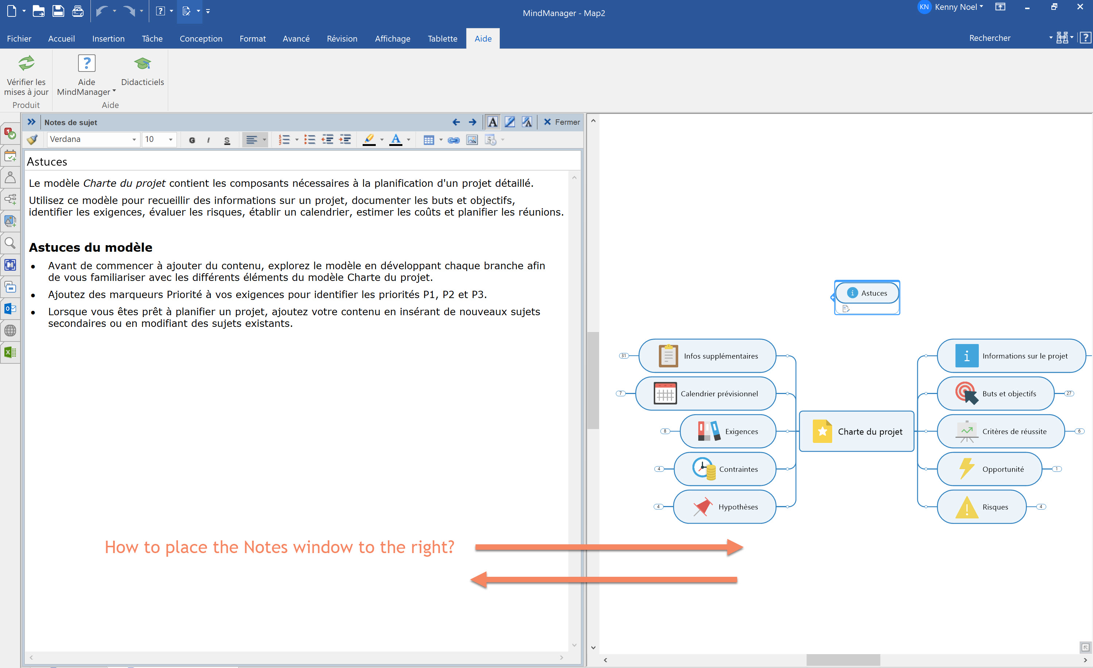Toggle italic formatting in notes
This screenshot has height=668, width=1093.
coord(208,140)
